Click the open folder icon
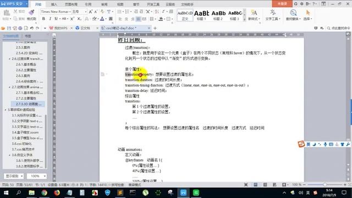The height and width of the screenshot is (198, 352). 3,28
